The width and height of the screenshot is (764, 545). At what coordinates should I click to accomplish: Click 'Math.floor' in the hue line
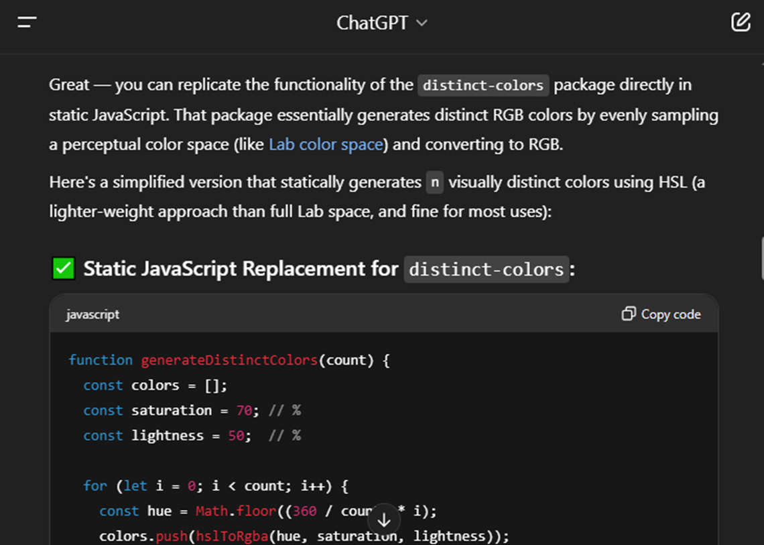(x=236, y=511)
